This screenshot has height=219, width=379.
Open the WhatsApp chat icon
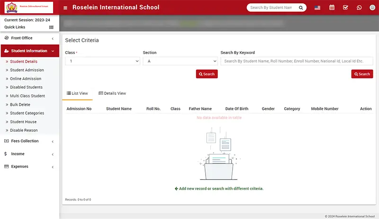coord(359,8)
